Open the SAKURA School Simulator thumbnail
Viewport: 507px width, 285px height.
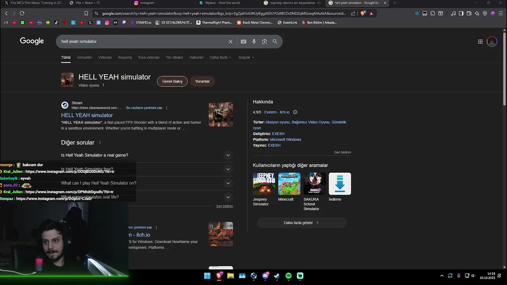click(314, 184)
